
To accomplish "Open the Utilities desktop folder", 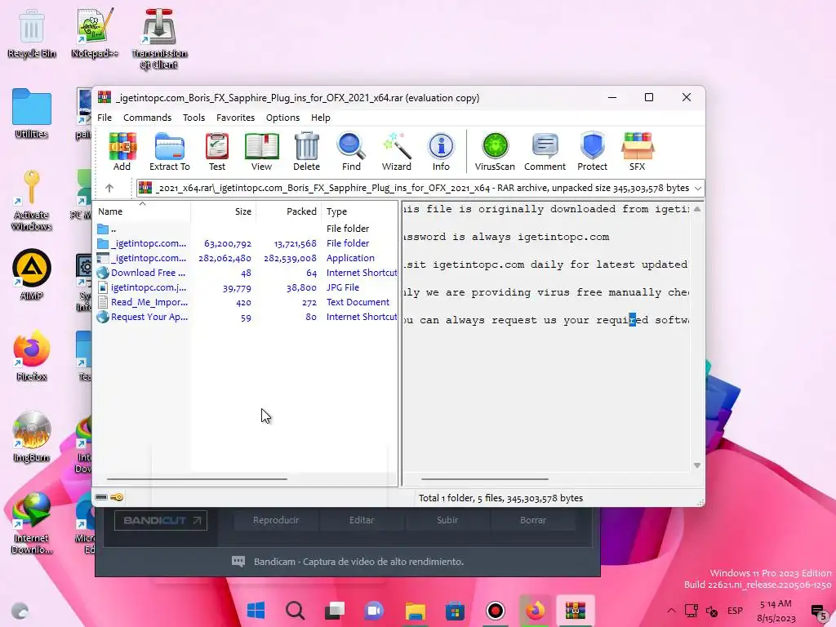I will pos(32,113).
